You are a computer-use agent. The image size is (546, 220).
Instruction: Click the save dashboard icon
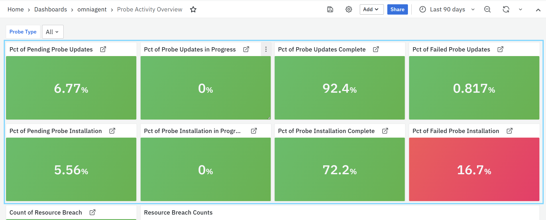(x=330, y=9)
